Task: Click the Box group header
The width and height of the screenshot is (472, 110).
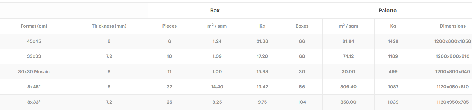Action: [215, 11]
